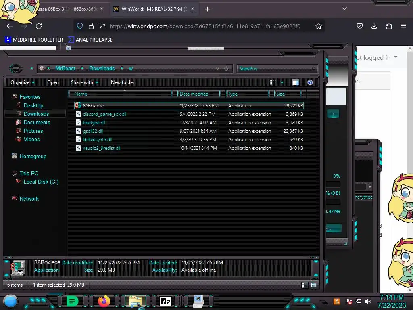Save page to Pocket
413x310 pixels.
pos(359,26)
